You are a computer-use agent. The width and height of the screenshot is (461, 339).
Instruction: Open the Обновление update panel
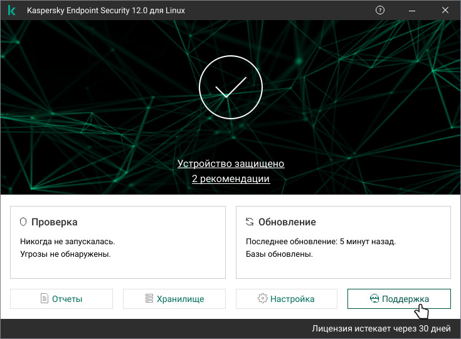(x=343, y=242)
